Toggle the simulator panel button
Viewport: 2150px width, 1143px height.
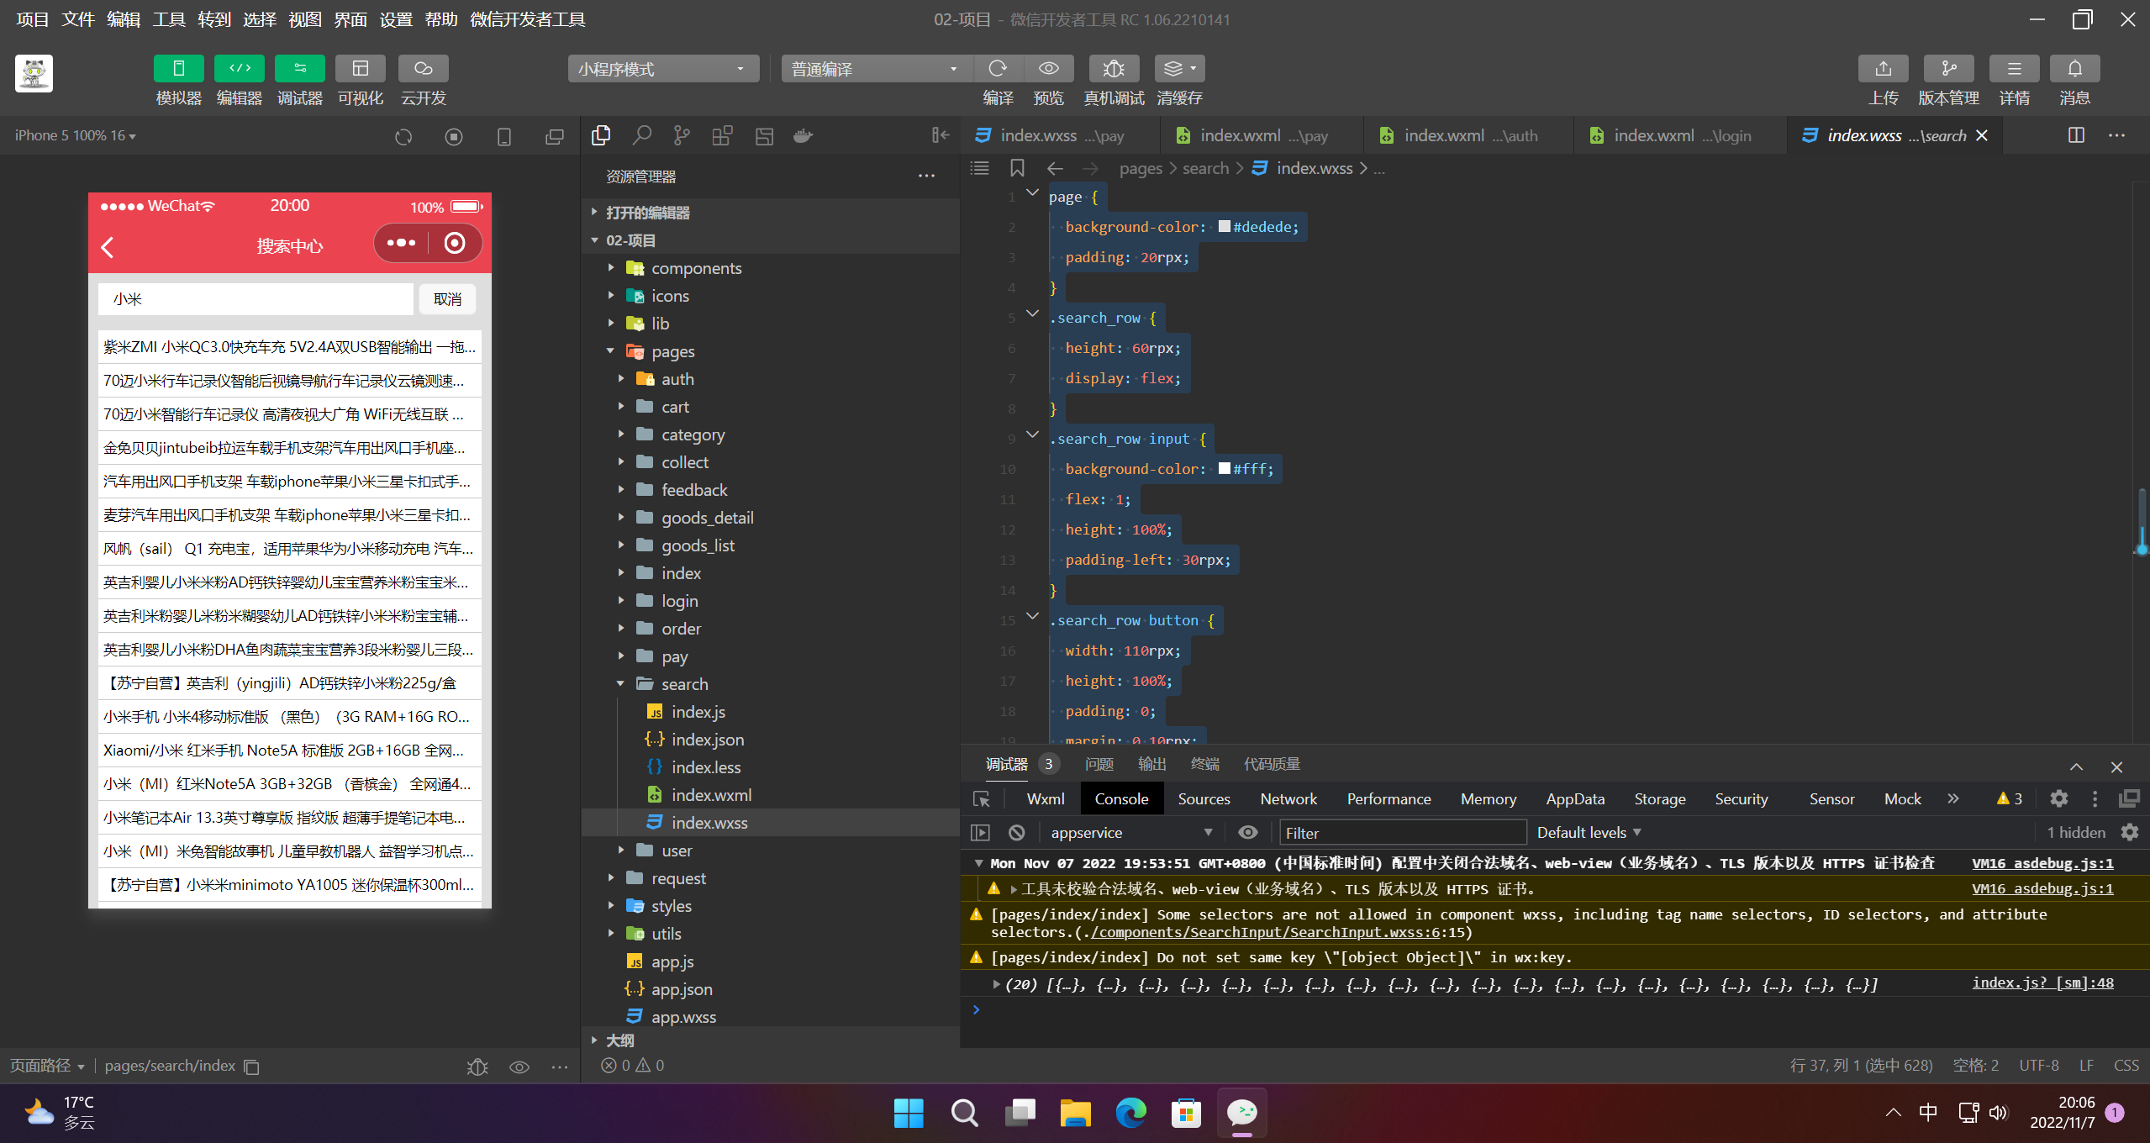(178, 69)
